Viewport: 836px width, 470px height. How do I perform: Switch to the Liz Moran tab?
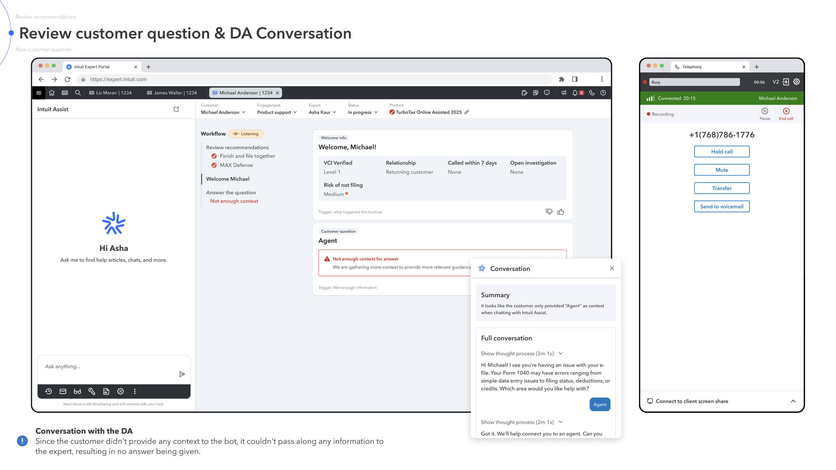pyautogui.click(x=110, y=93)
